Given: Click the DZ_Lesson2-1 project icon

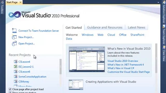Looking at the screenshot, I should 16,67.
